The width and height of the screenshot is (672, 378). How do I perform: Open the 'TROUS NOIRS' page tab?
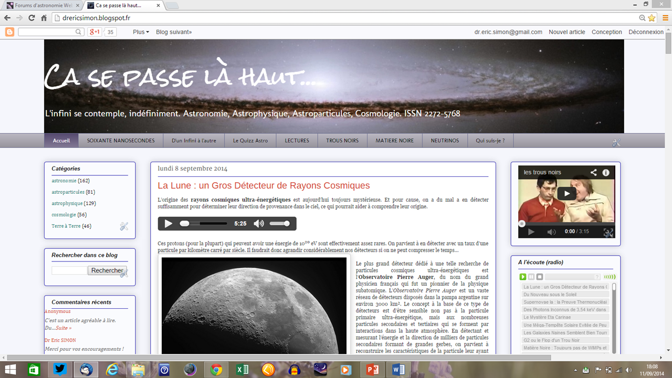(342, 141)
